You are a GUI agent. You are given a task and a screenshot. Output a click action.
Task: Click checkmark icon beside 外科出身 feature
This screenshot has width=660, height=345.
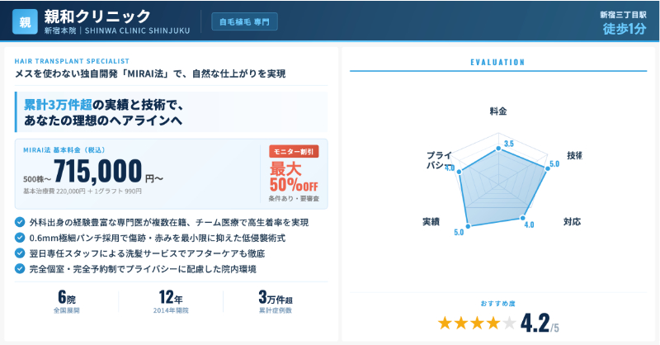coord(20,222)
